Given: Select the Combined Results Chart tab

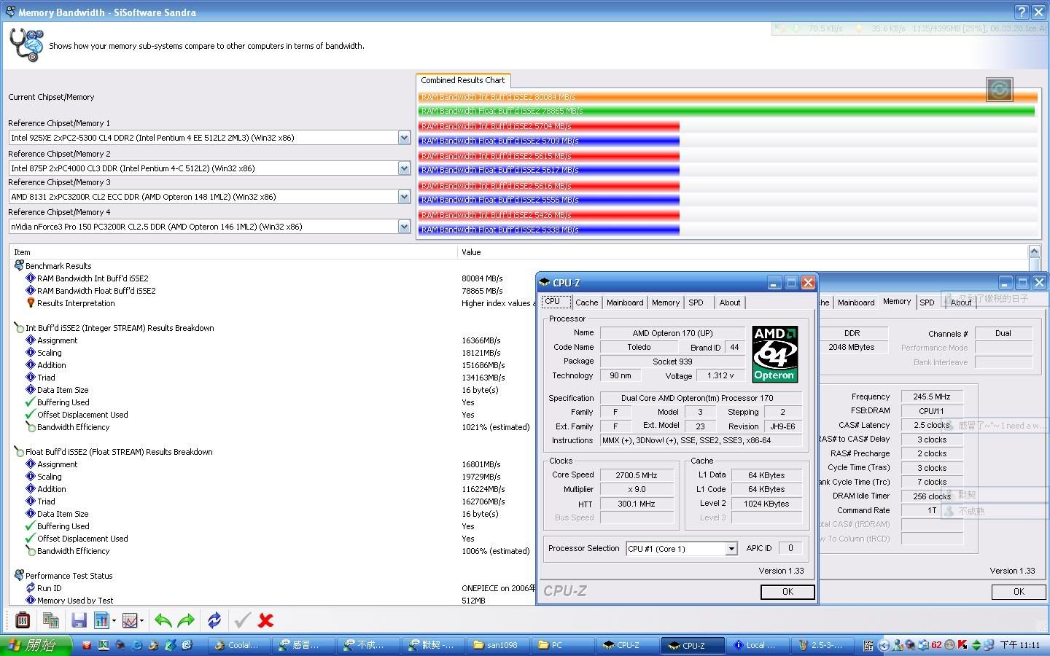Looking at the screenshot, I should pyautogui.click(x=463, y=80).
